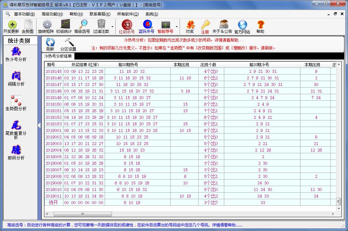This screenshot has width=348, height=231.
Task: Click the 开奖更新 toolbar icon
Action: pos(11,26)
